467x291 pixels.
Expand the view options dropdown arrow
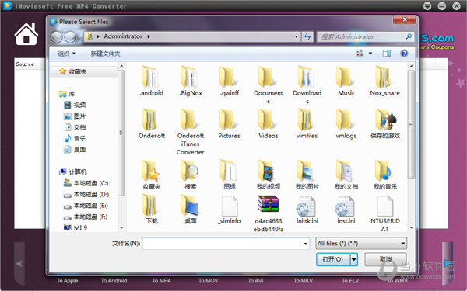click(370, 54)
